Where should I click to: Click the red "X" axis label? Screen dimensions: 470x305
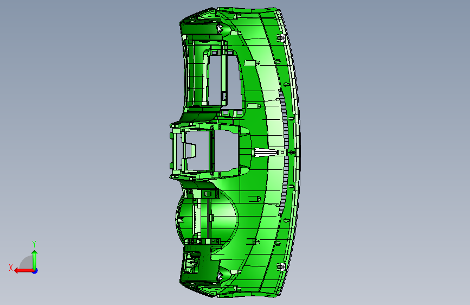11,268
